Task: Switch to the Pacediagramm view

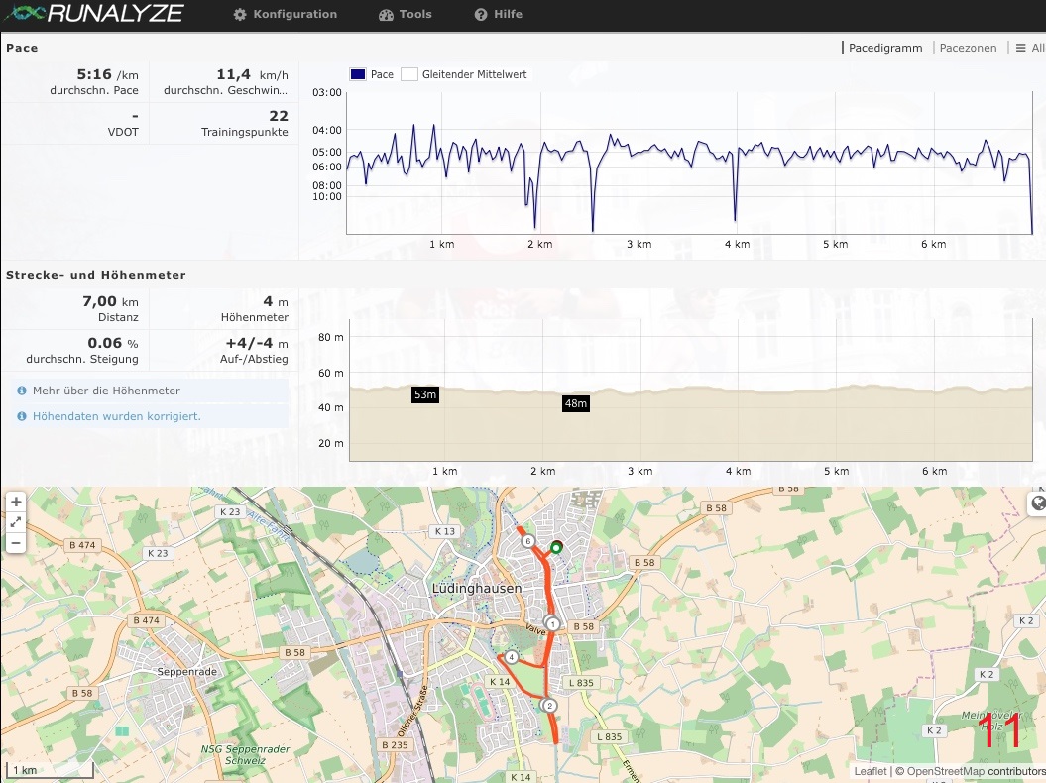Action: [884, 48]
